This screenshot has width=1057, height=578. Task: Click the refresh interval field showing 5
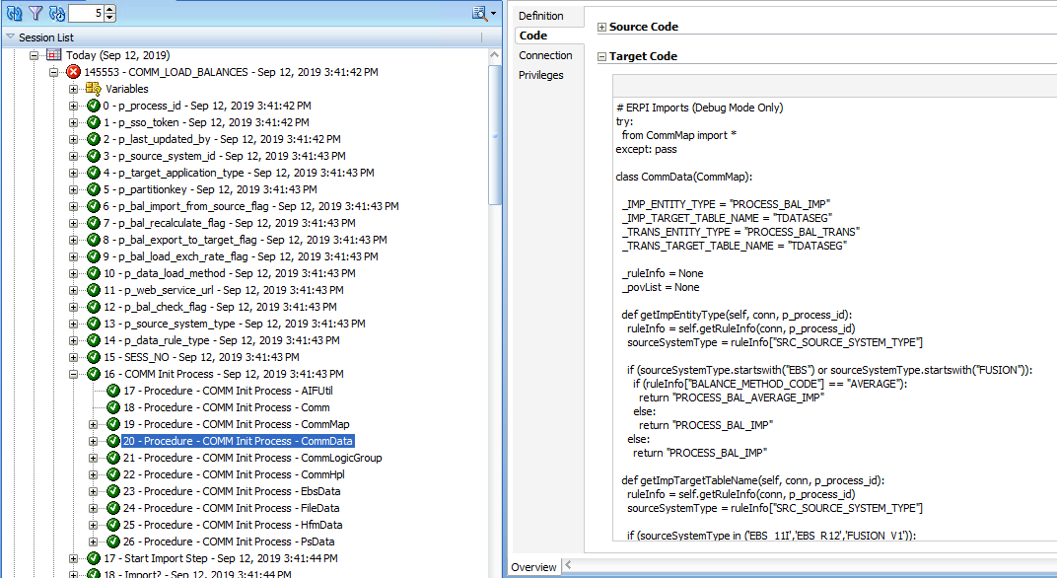[87, 13]
